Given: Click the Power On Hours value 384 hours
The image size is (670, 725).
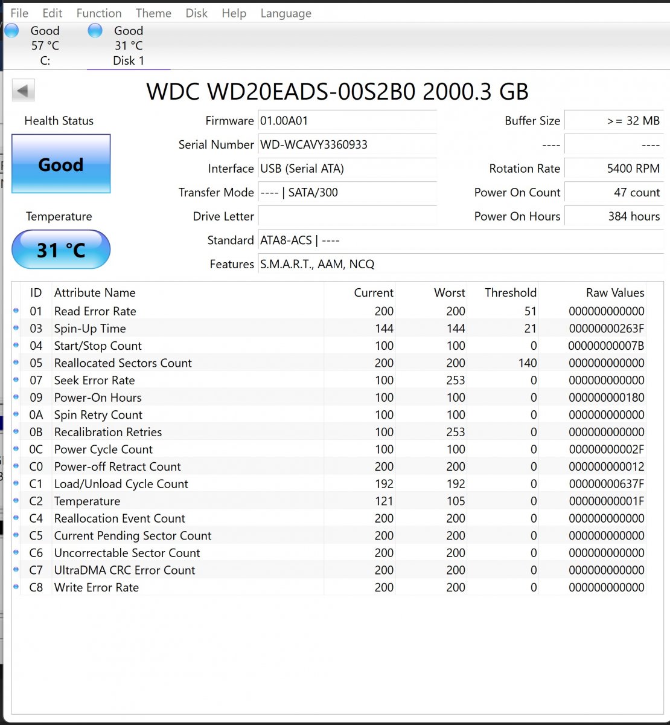Looking at the screenshot, I should 614,216.
